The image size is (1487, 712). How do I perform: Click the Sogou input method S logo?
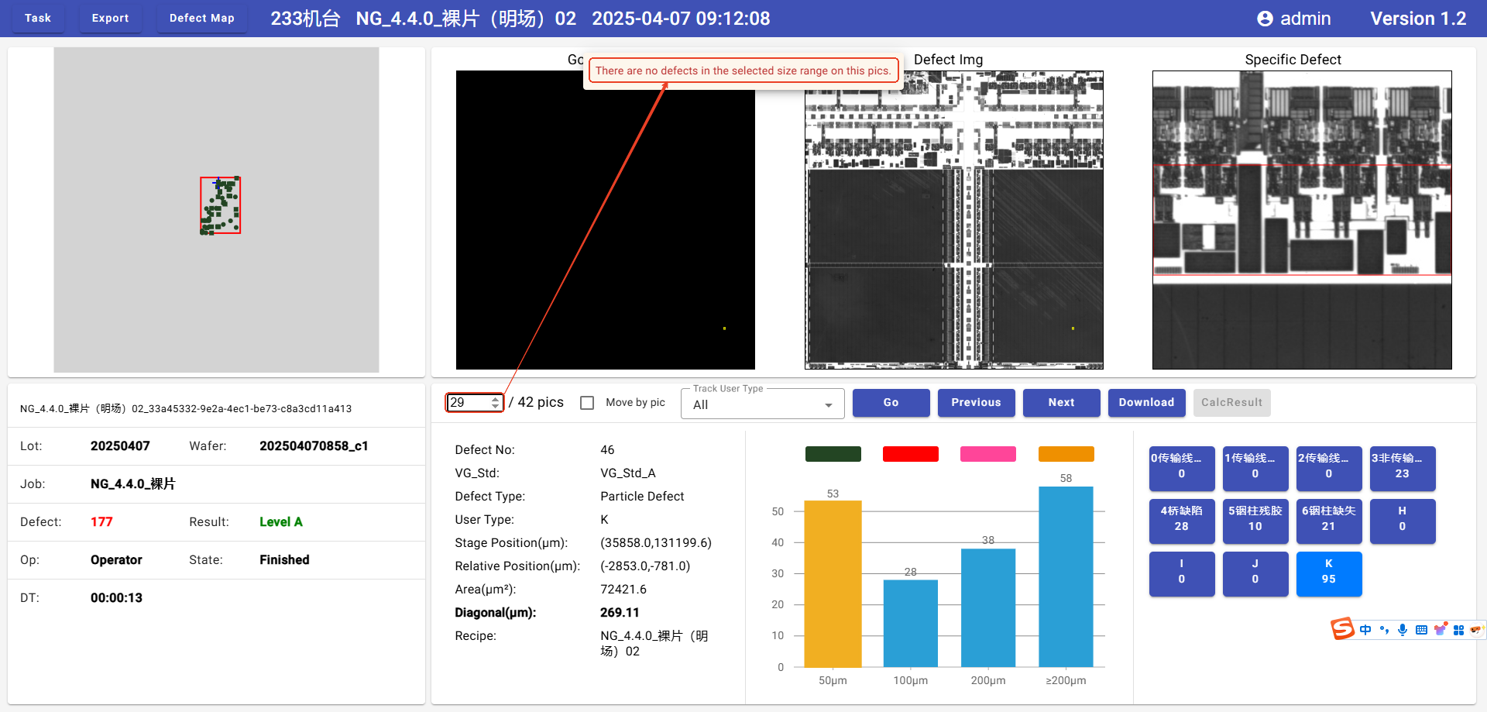tap(1342, 628)
